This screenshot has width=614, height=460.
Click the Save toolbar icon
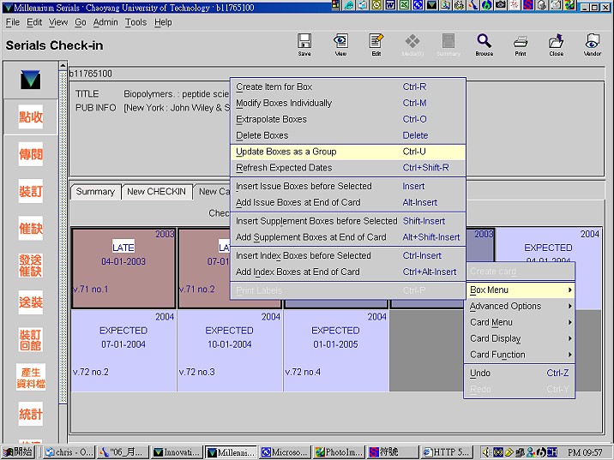point(304,43)
